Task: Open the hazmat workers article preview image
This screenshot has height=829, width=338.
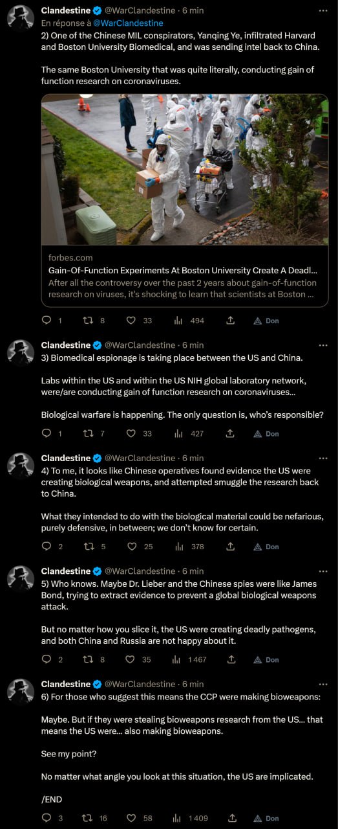Action: click(x=185, y=170)
